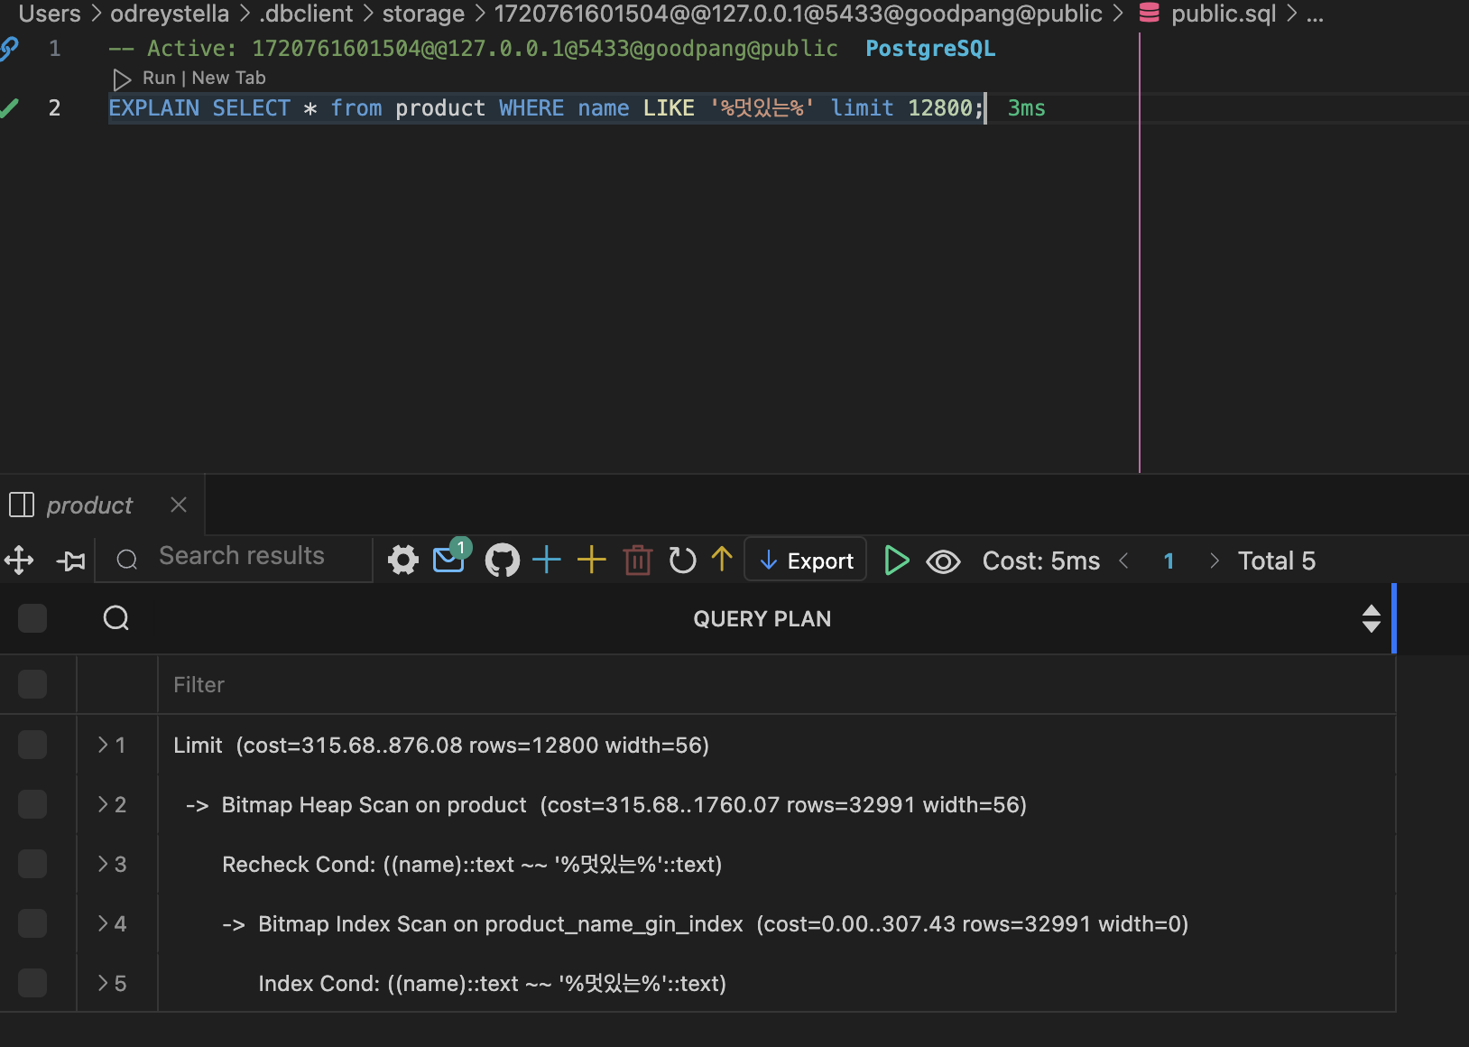The height and width of the screenshot is (1047, 1469).
Task: Open the GitHub icon in toolbar
Action: (x=503, y=561)
